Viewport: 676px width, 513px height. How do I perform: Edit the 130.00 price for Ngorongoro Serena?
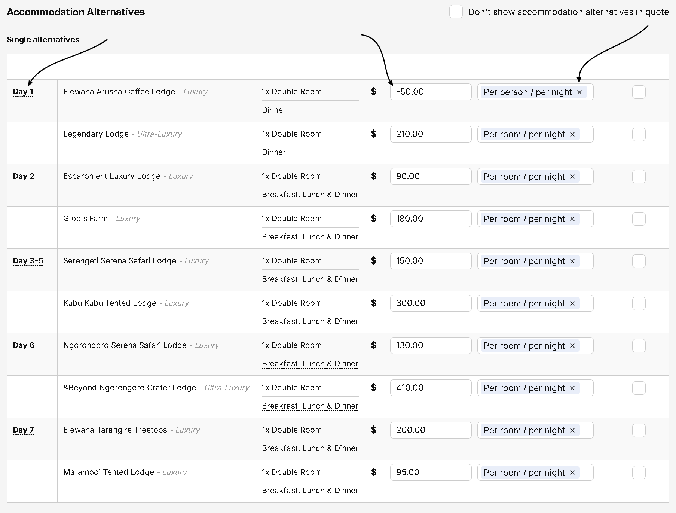pyautogui.click(x=431, y=346)
